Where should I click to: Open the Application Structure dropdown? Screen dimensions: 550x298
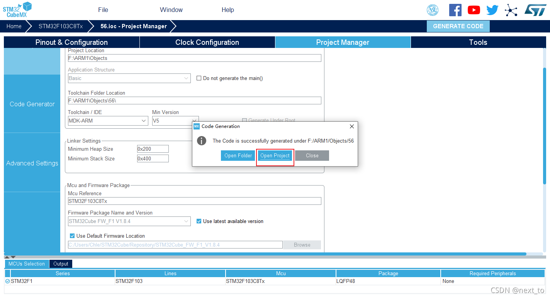click(x=129, y=78)
